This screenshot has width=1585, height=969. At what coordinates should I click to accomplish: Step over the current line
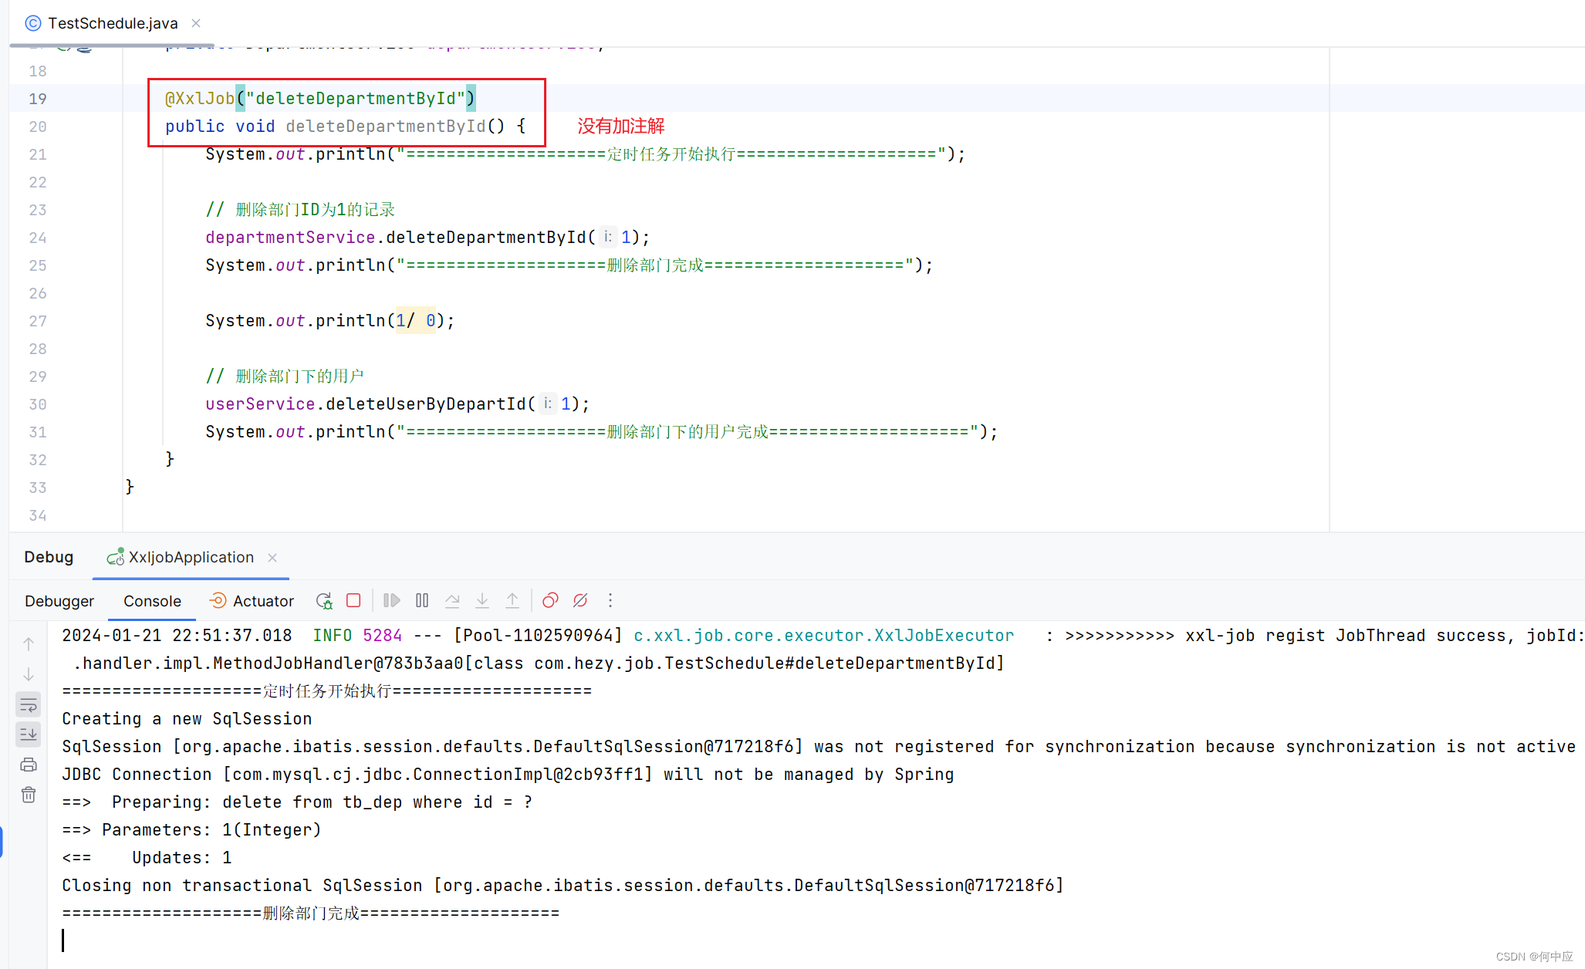click(x=452, y=600)
